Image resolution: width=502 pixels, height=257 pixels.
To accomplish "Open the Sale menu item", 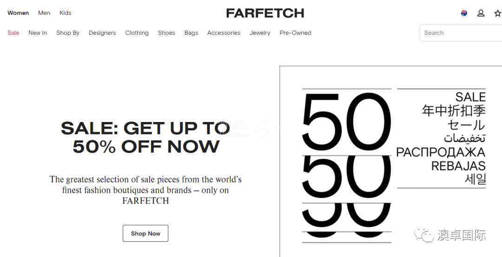I will 13,33.
